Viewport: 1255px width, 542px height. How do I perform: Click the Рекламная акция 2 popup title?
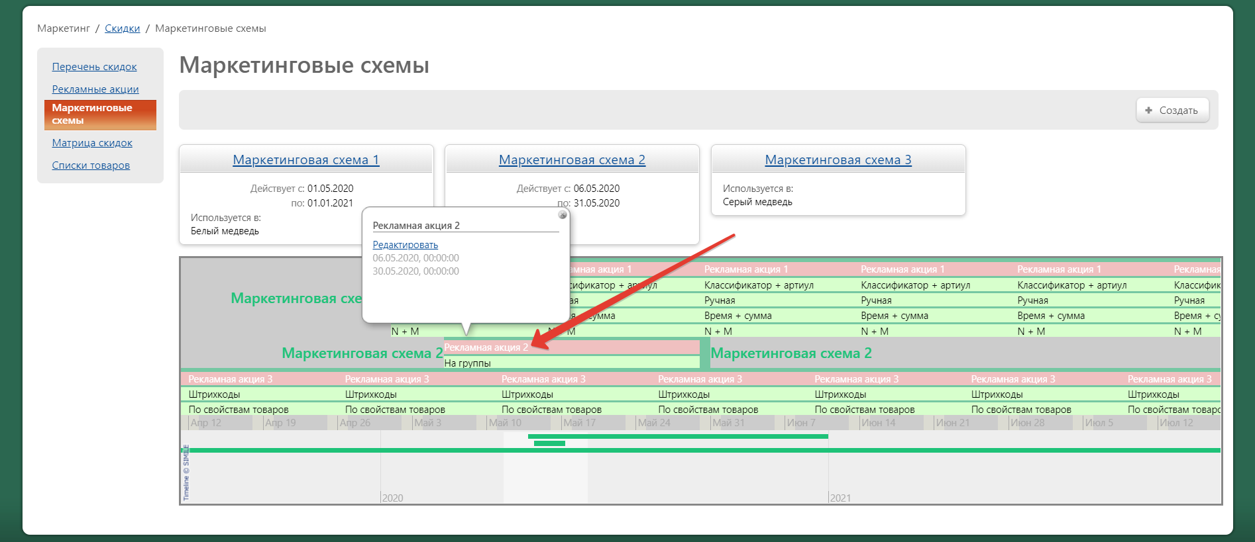pos(416,226)
